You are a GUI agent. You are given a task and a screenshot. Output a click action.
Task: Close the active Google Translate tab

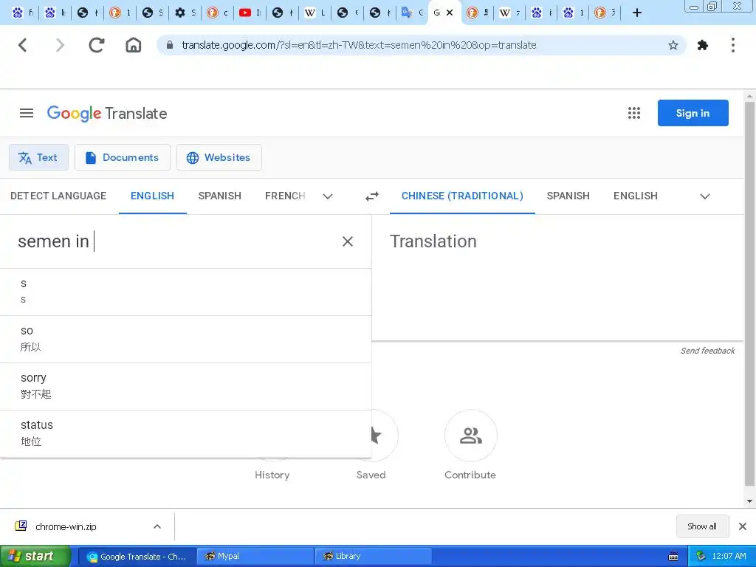[450, 13]
